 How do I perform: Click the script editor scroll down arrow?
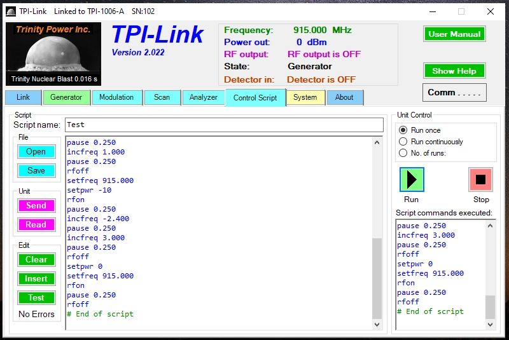377,325
